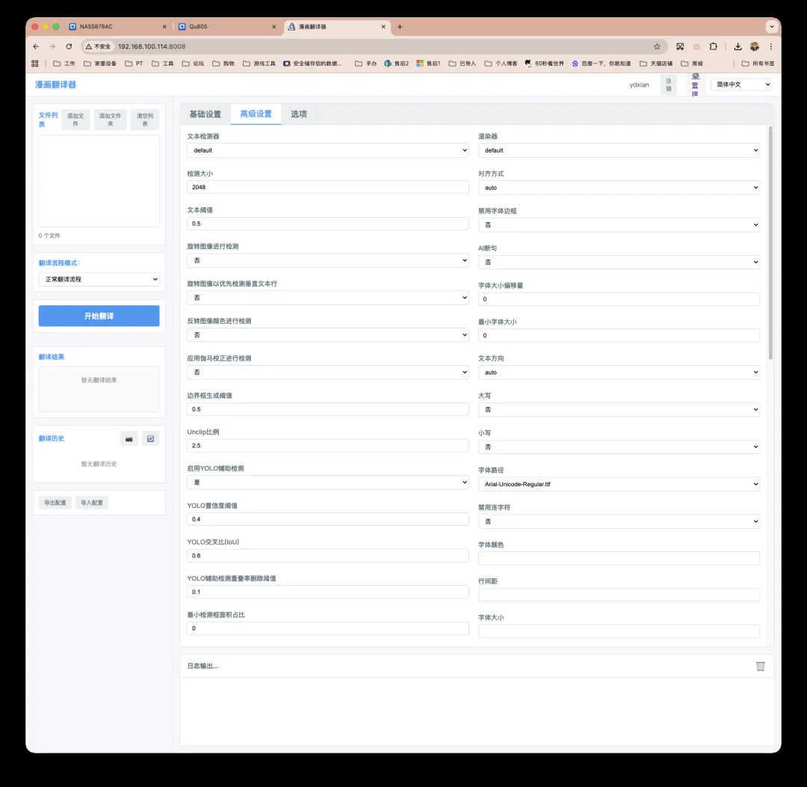Click the folder icon in 翻译历史 panel
The image size is (807, 787).
click(129, 439)
